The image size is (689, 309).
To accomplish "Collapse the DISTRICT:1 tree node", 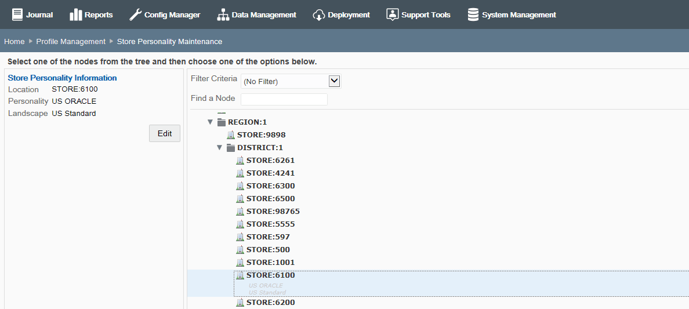I will pyautogui.click(x=219, y=148).
